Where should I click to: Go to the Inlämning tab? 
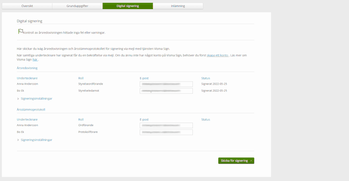click(178, 6)
